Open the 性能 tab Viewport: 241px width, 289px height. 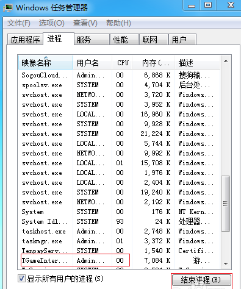click(x=124, y=40)
